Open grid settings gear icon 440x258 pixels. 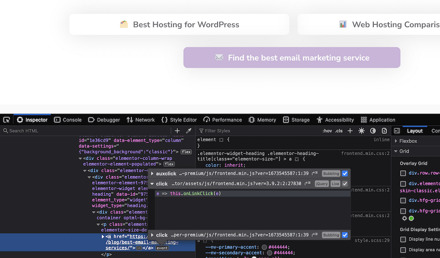[404, 218]
